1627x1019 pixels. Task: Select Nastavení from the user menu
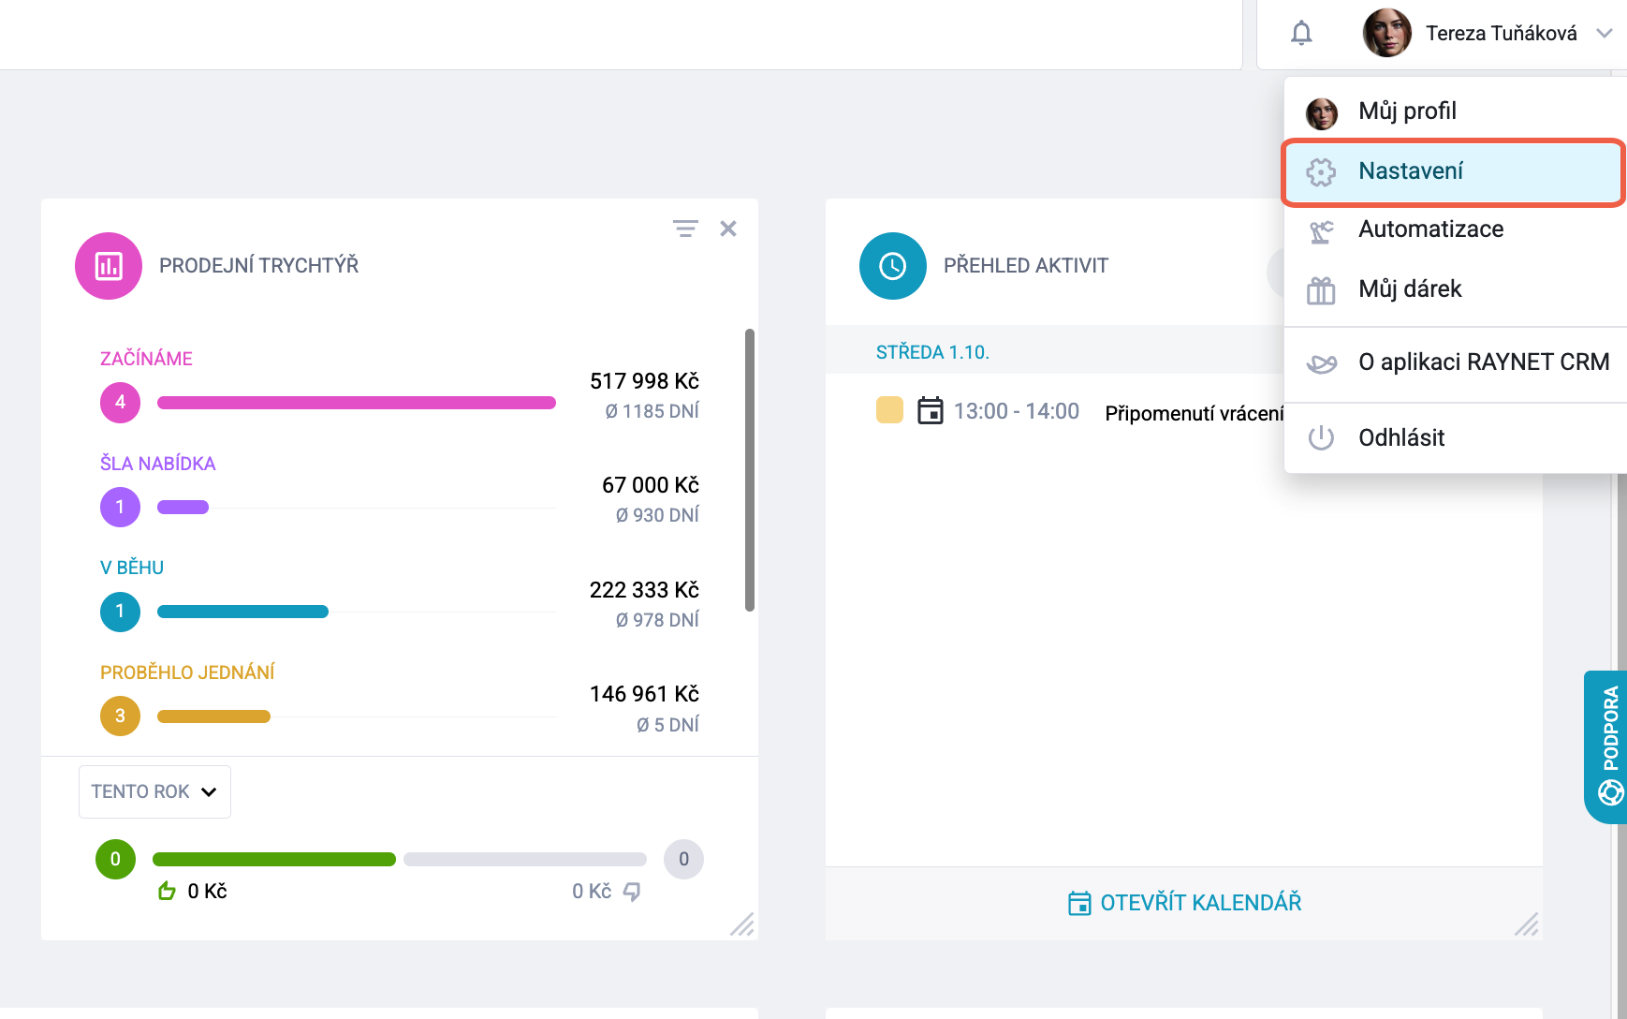(1453, 171)
